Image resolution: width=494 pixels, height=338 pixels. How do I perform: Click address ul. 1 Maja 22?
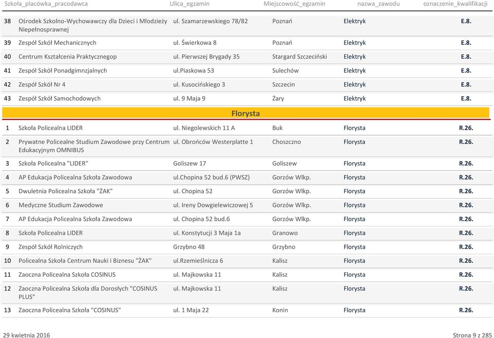(x=191, y=310)
